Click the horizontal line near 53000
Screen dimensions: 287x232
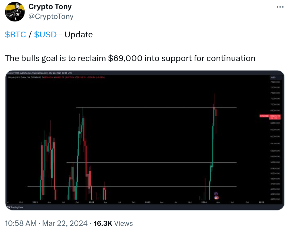point(152,162)
